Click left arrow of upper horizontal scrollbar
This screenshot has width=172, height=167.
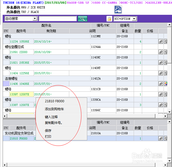5,116
